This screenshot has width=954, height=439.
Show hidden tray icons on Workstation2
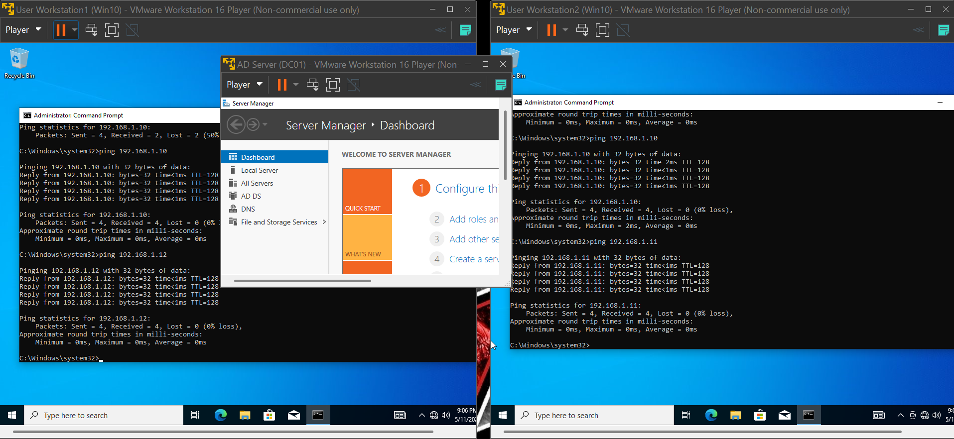click(900, 415)
